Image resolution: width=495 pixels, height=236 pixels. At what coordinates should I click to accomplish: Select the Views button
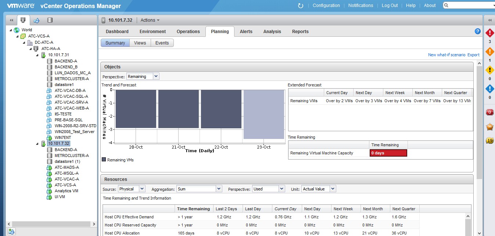[x=140, y=43]
